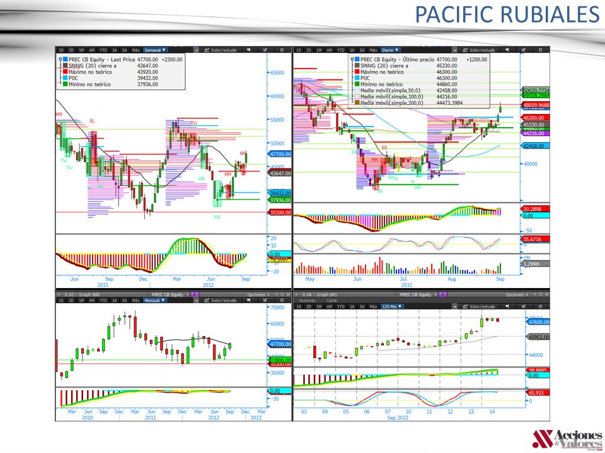The image size is (605, 453).
Task: Open Acciones menu in G 64 window
Action: [308, 301]
